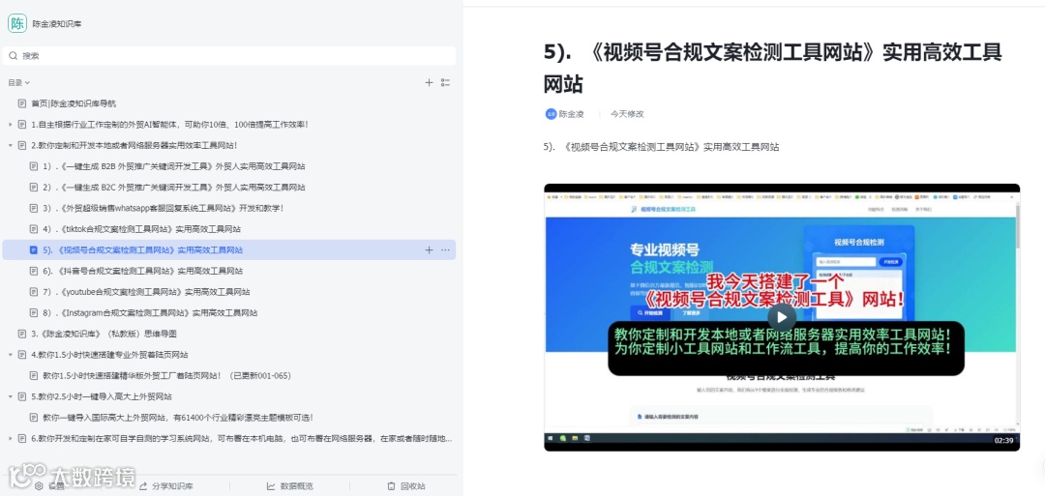Click document icon of tiktok合规文案 row
1045x496 pixels.
[33, 229]
